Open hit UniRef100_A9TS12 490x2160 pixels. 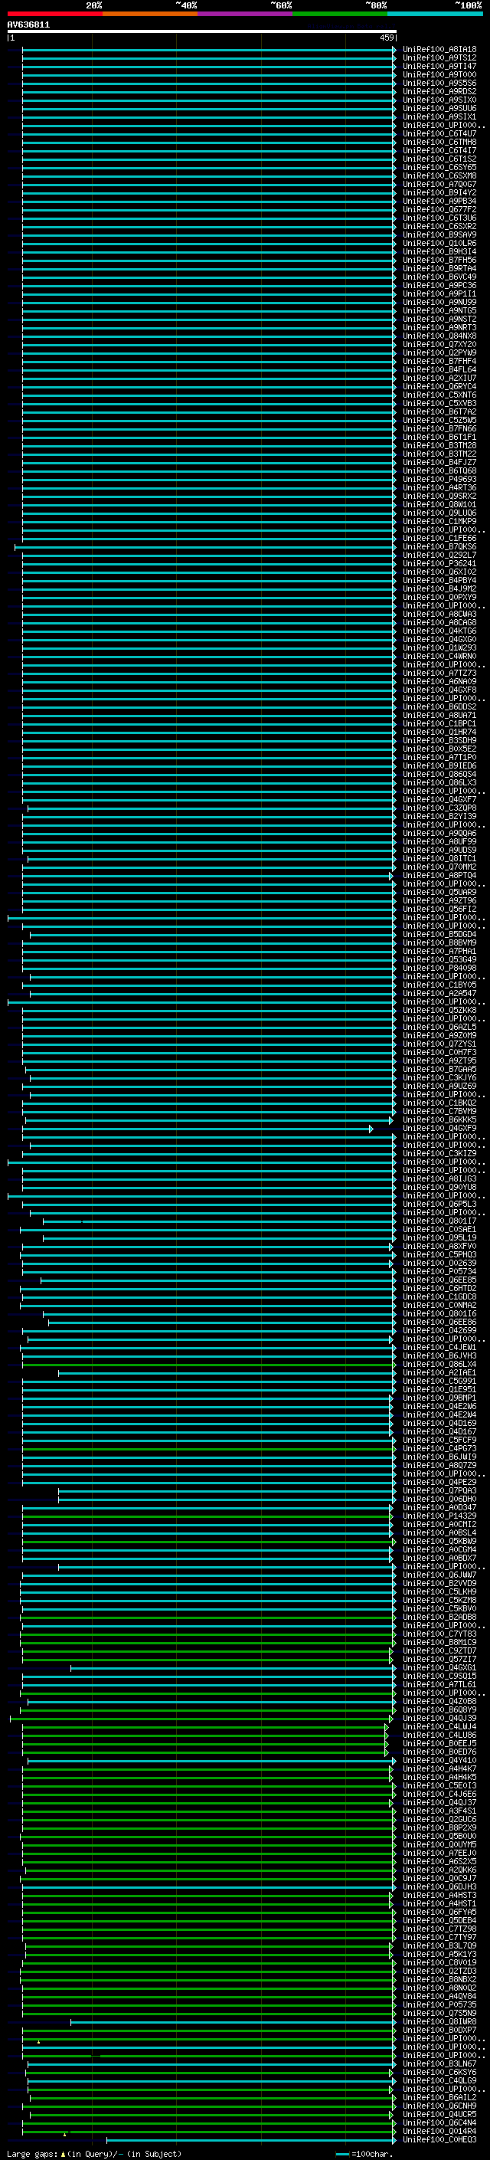439,58
